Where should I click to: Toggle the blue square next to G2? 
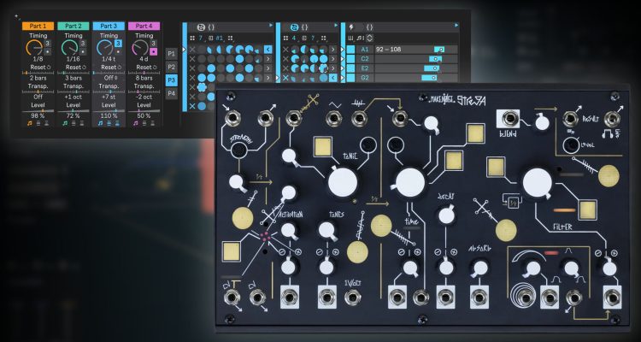pos(351,78)
